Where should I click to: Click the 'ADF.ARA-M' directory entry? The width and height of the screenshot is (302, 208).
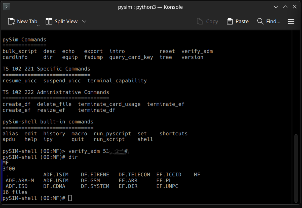coord(20,181)
